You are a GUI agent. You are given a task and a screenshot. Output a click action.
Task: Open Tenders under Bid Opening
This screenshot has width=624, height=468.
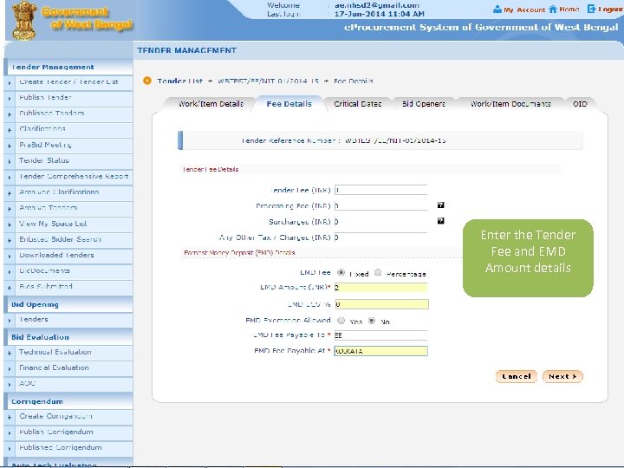point(34,320)
